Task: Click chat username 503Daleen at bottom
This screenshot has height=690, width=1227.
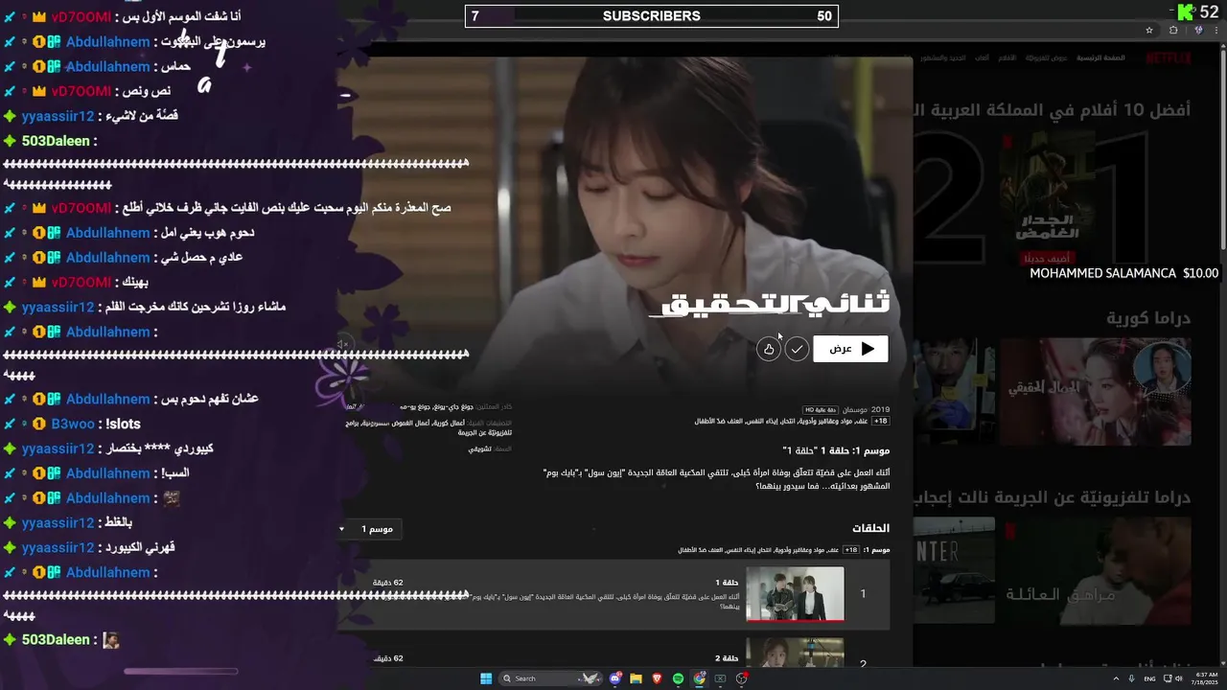Action: (x=56, y=639)
